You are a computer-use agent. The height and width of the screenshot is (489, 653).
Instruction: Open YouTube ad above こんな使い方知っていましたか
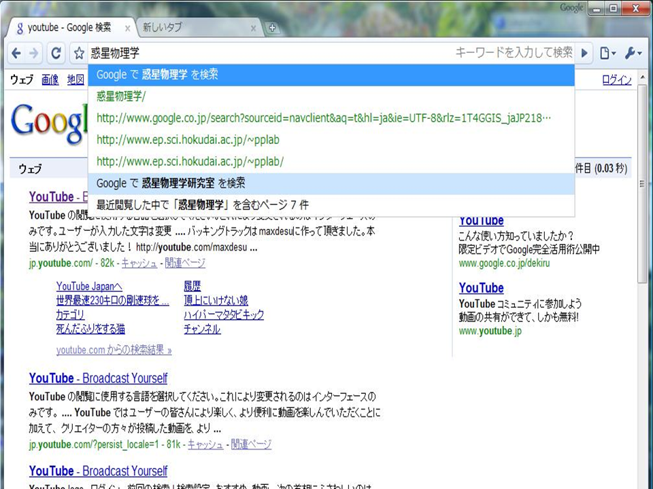(481, 221)
